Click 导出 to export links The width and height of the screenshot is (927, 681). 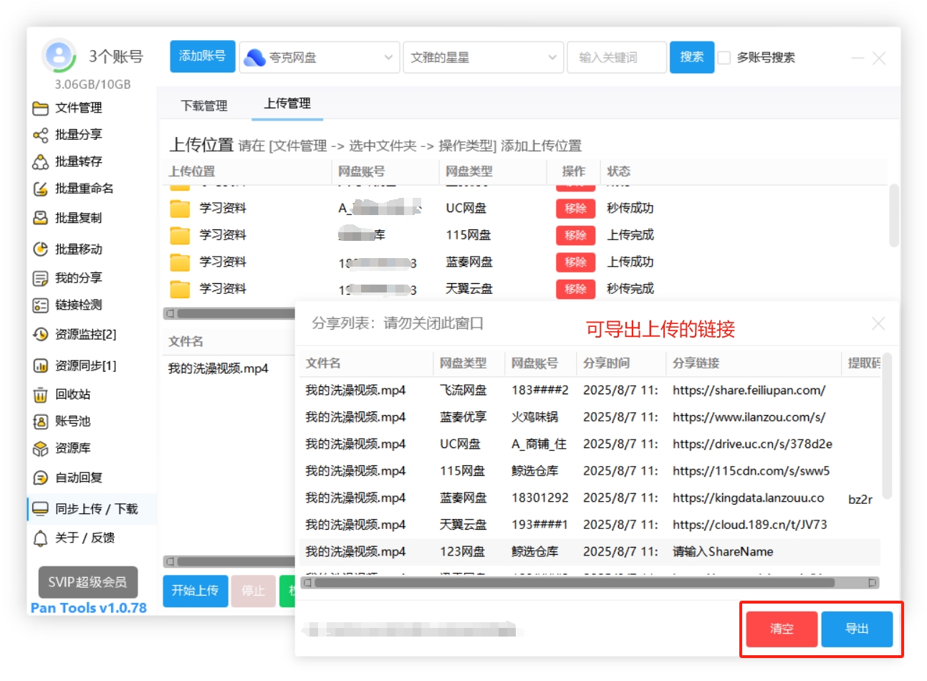[857, 629]
